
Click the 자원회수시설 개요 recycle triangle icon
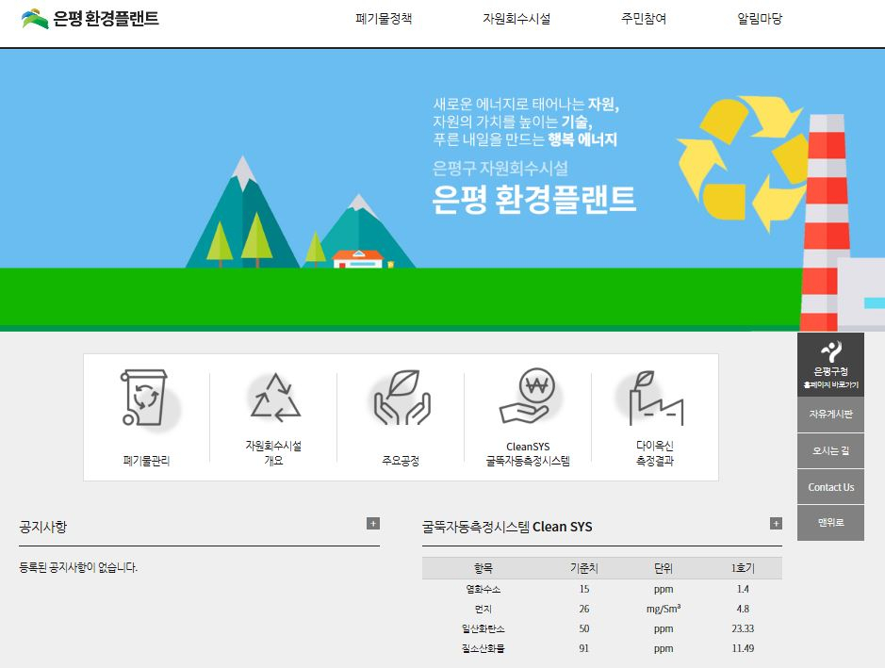coord(275,398)
